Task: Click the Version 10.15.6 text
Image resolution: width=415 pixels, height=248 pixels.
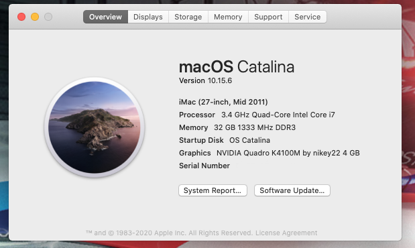Action: click(x=205, y=80)
